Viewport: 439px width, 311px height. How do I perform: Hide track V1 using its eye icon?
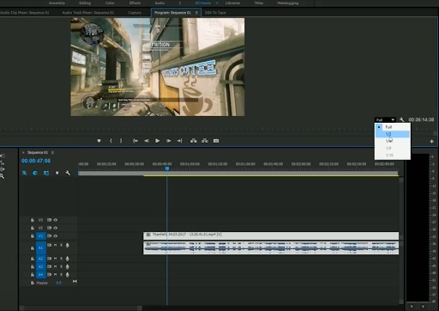coord(56,236)
